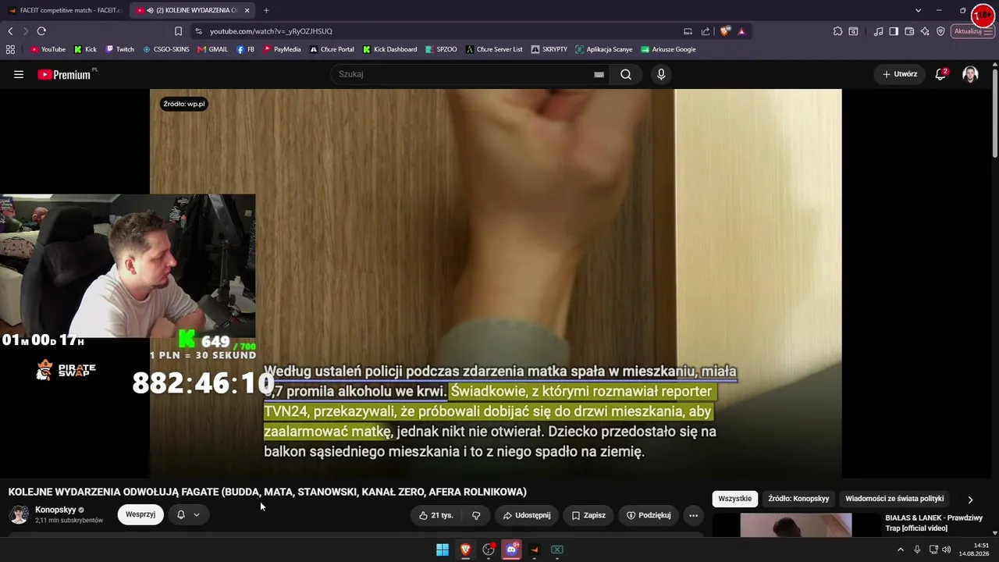Screen dimensions: 999x562
Task: Open the FB bookmark
Action: point(246,49)
